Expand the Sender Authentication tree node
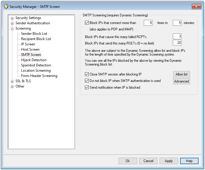 [12, 23]
